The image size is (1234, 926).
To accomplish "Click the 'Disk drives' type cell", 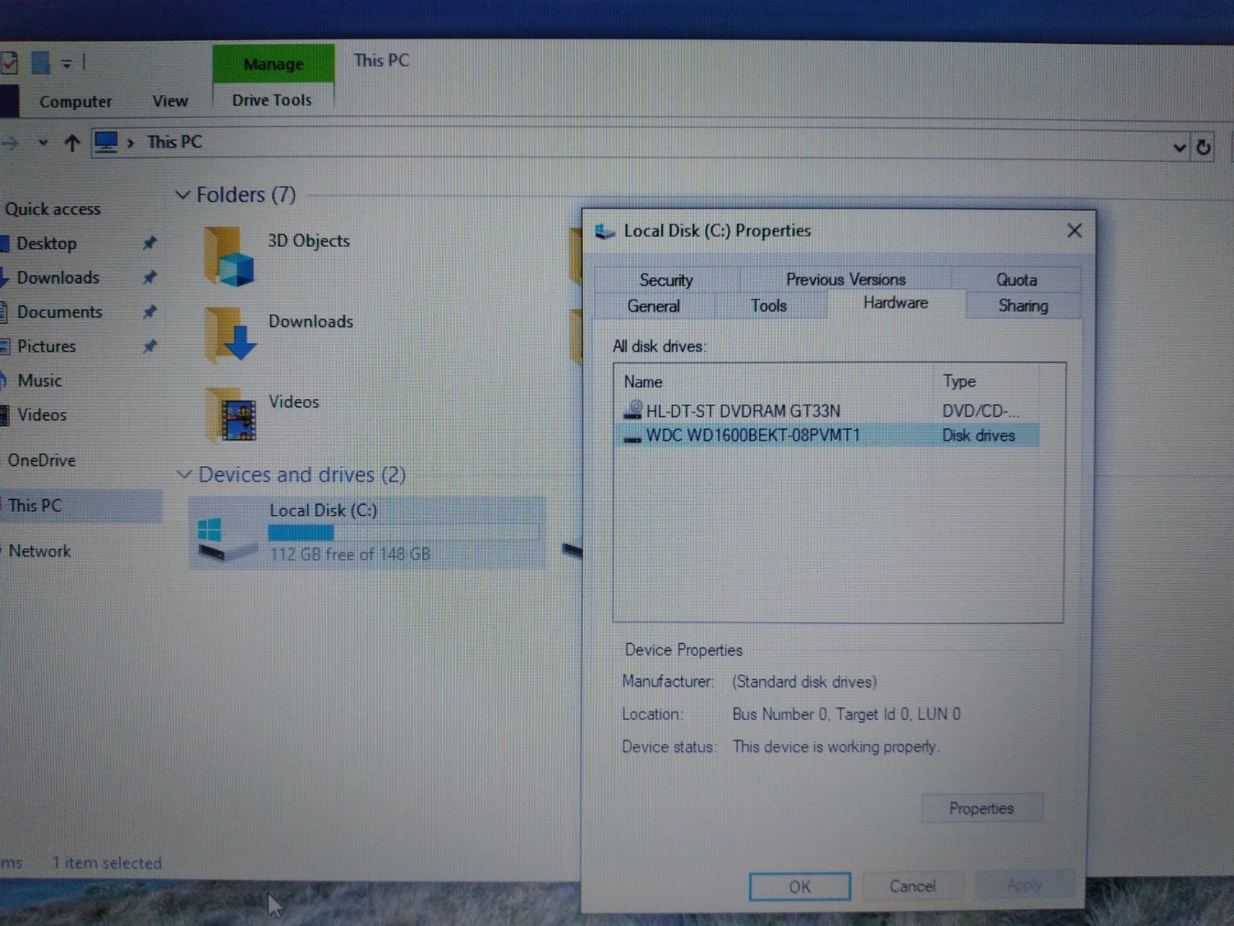I will point(978,435).
